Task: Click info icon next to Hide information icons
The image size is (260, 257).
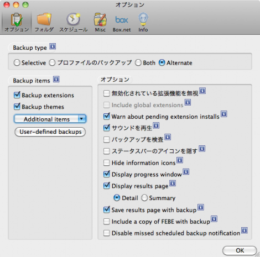Action: coord(180,160)
